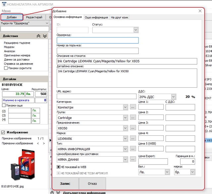Click the С ДДС field for Цена 1

click(180, 107)
